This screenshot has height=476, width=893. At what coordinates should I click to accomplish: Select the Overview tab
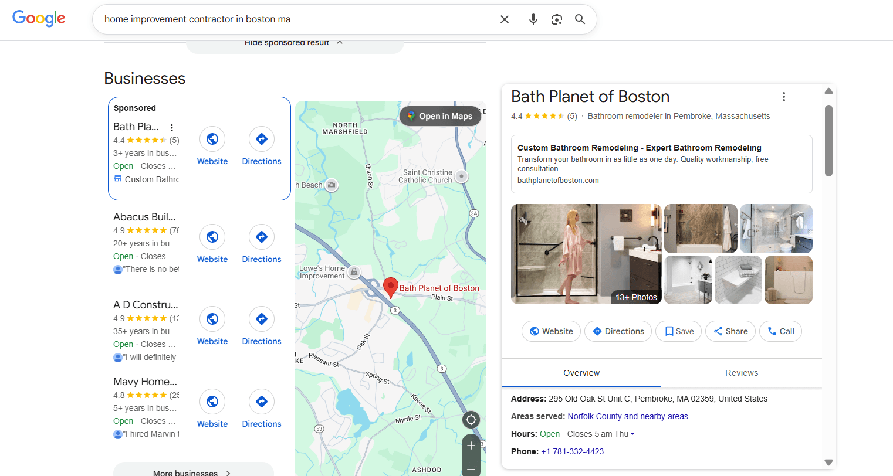coord(581,373)
